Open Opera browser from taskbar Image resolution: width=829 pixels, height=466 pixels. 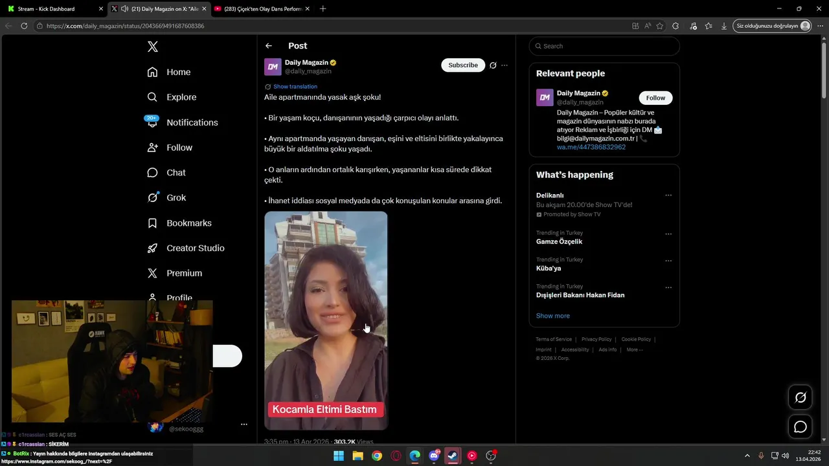click(x=396, y=456)
